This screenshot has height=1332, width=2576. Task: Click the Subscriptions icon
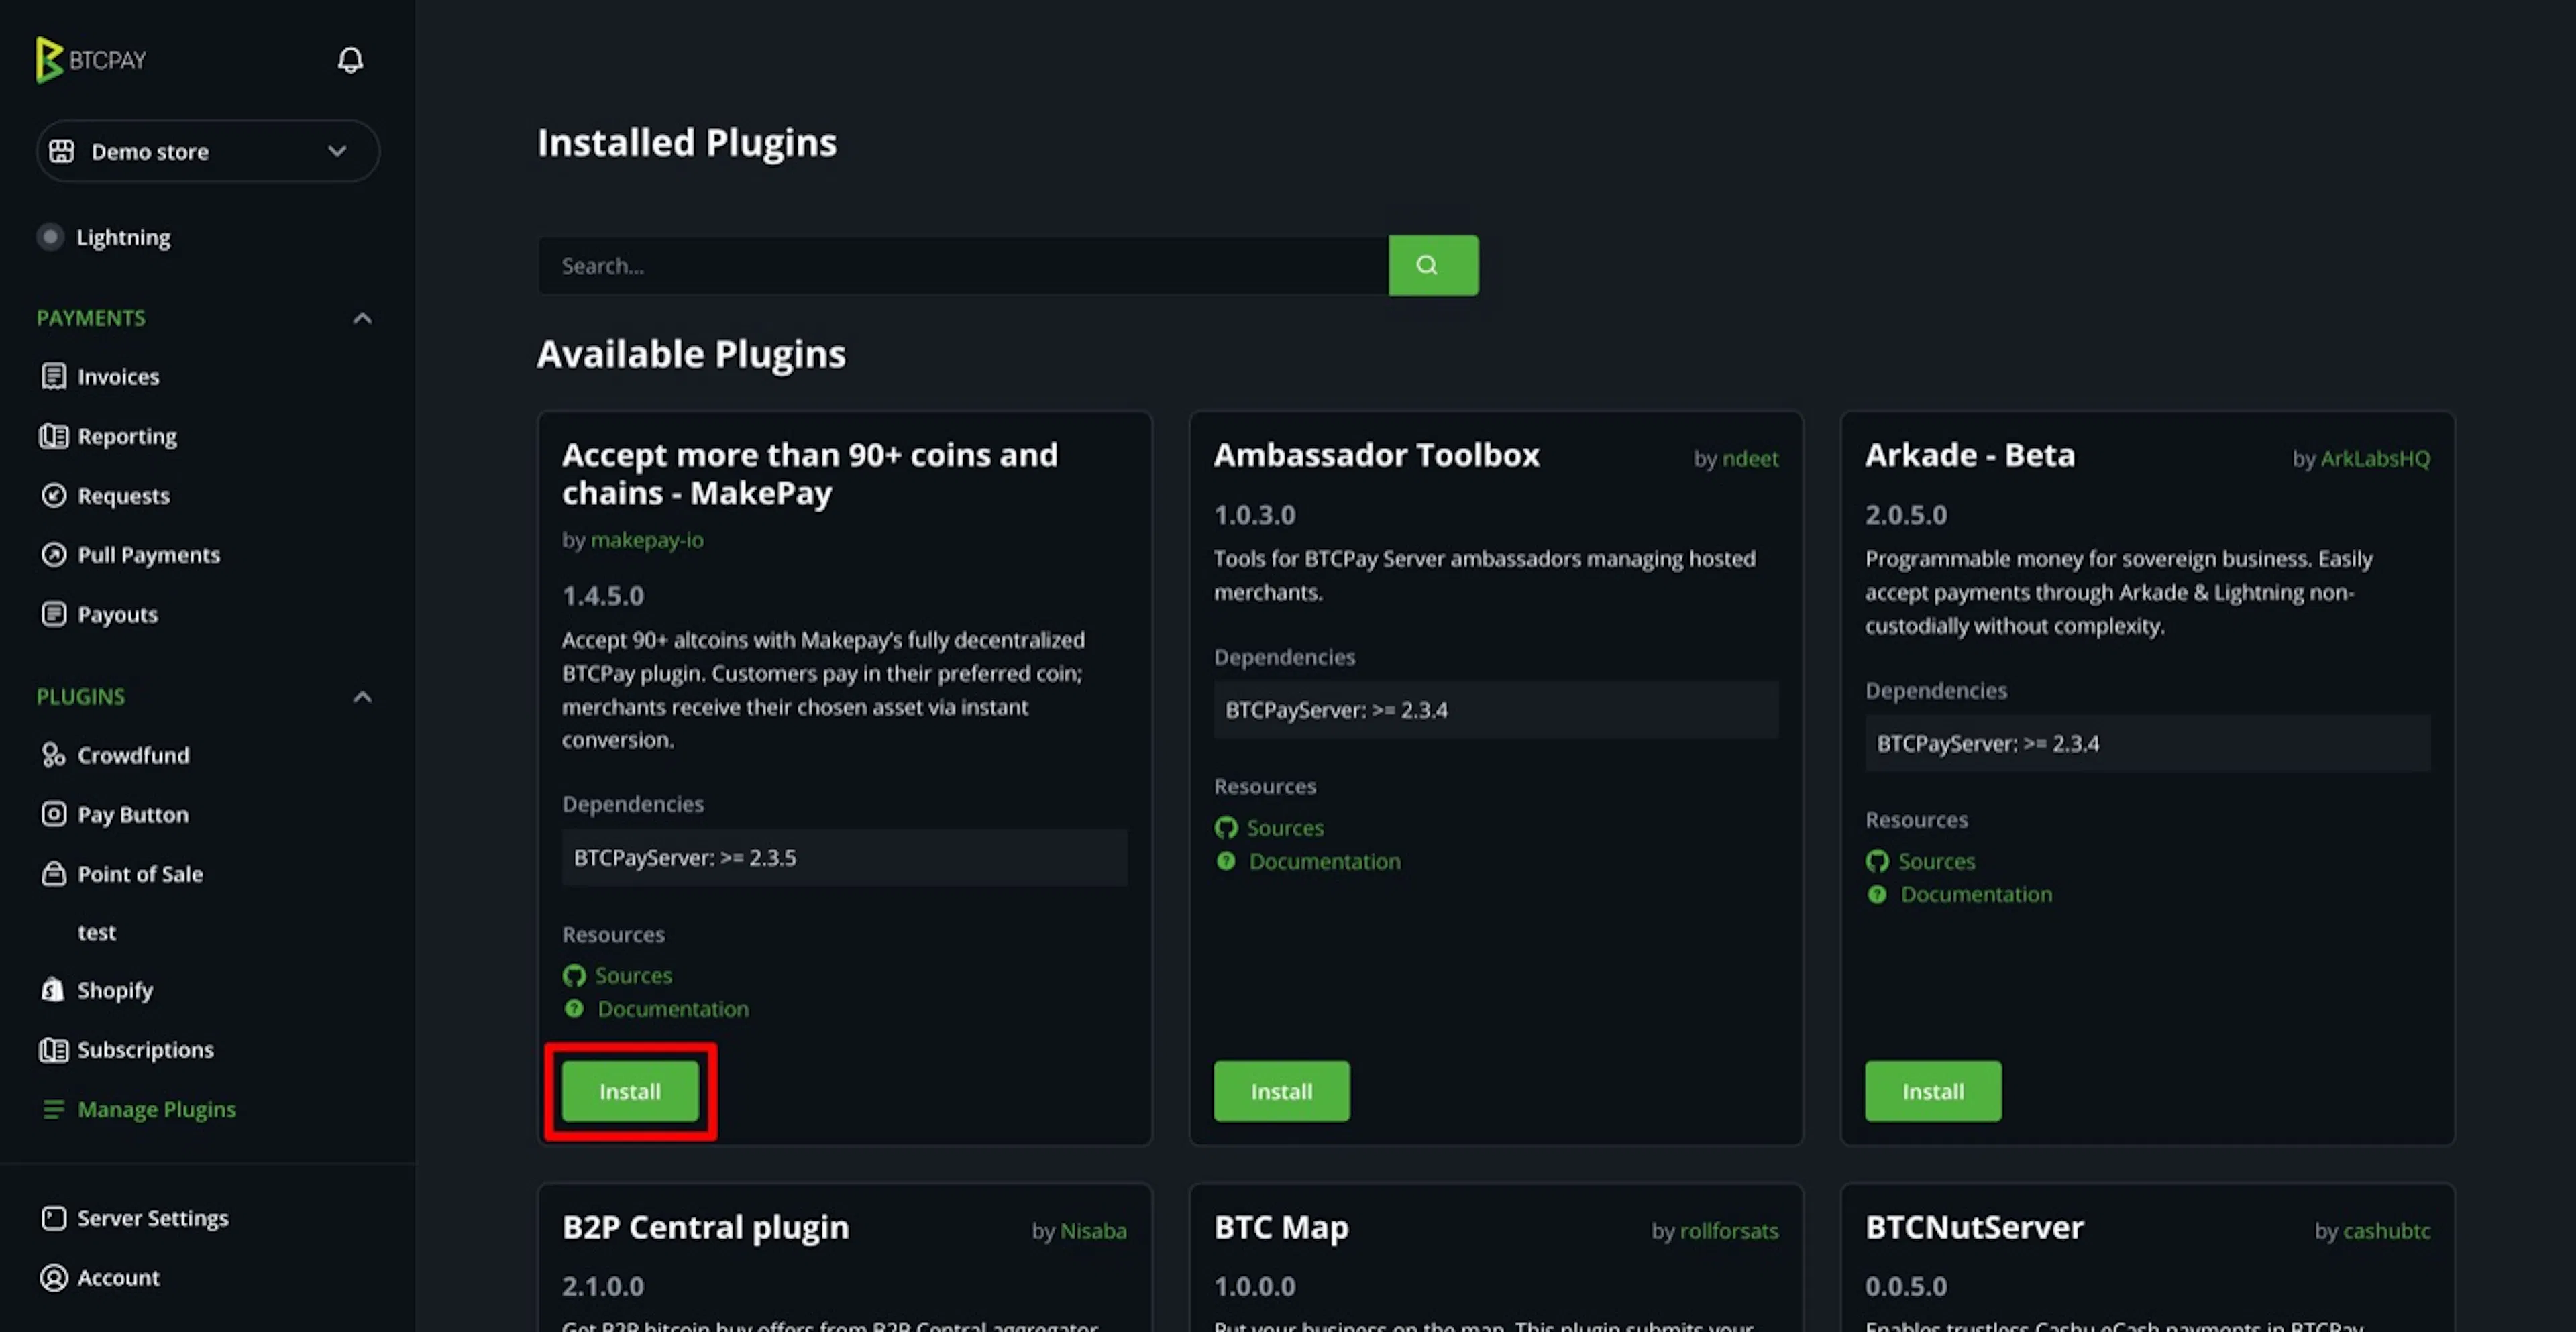coord(54,1050)
